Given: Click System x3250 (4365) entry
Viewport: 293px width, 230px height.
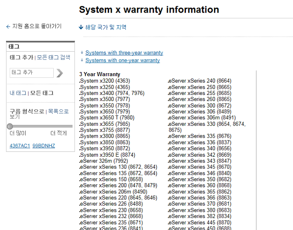Looking at the screenshot, I should [105, 87].
